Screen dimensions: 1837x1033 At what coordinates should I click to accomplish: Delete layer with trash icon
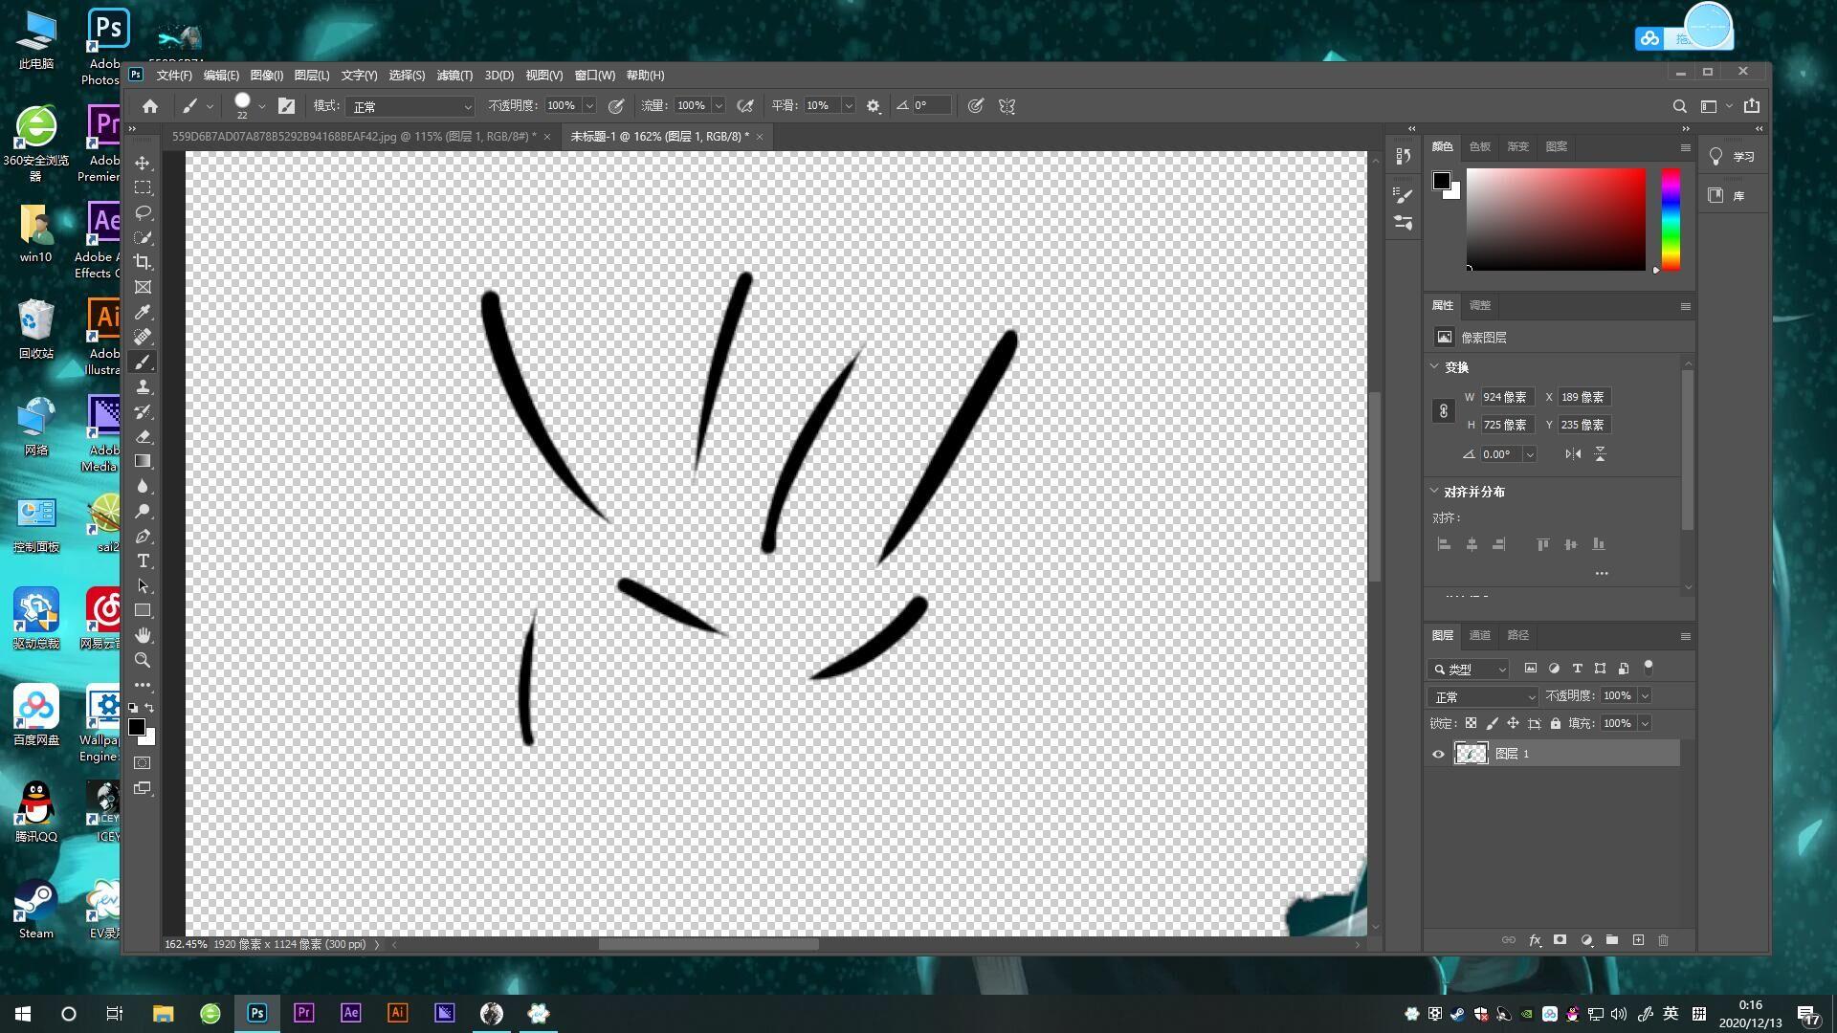[x=1663, y=940]
